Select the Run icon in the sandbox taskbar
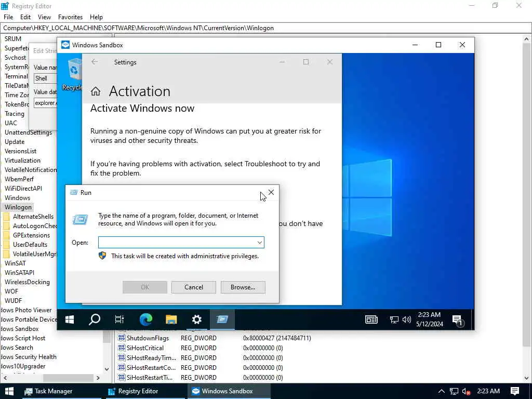 [x=222, y=320]
